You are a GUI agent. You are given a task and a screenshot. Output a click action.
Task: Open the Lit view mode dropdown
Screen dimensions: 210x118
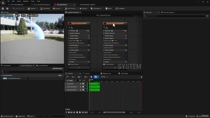tap(17, 15)
